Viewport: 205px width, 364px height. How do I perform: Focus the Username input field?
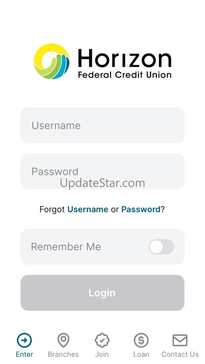click(102, 125)
